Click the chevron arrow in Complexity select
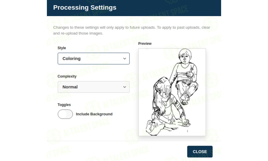 [124, 87]
